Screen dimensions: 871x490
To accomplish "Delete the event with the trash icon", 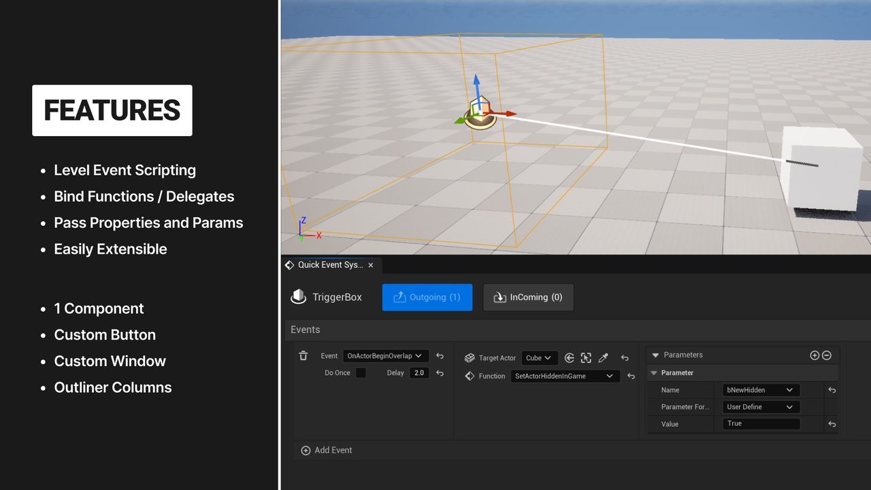I will coord(303,355).
